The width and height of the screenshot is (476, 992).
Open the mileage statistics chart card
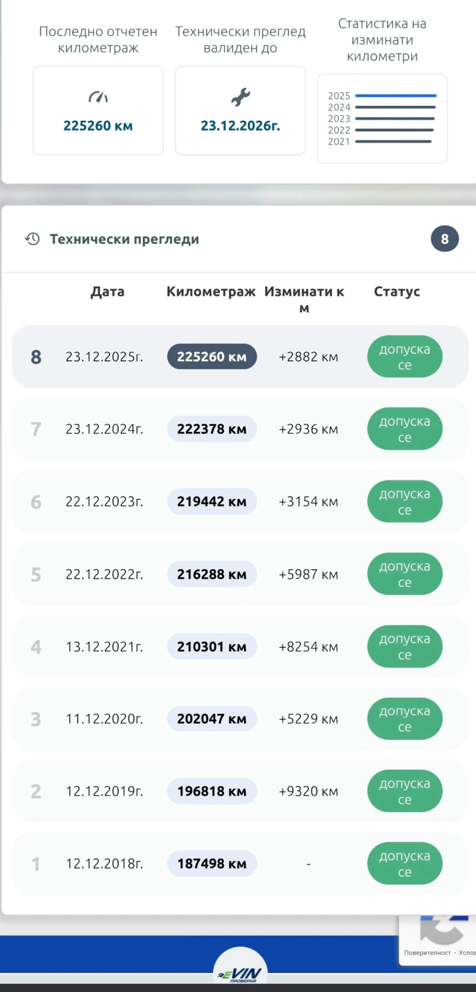tap(382, 118)
